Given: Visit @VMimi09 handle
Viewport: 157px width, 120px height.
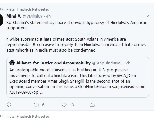Looking at the screenshot, I should pos(33,16).
